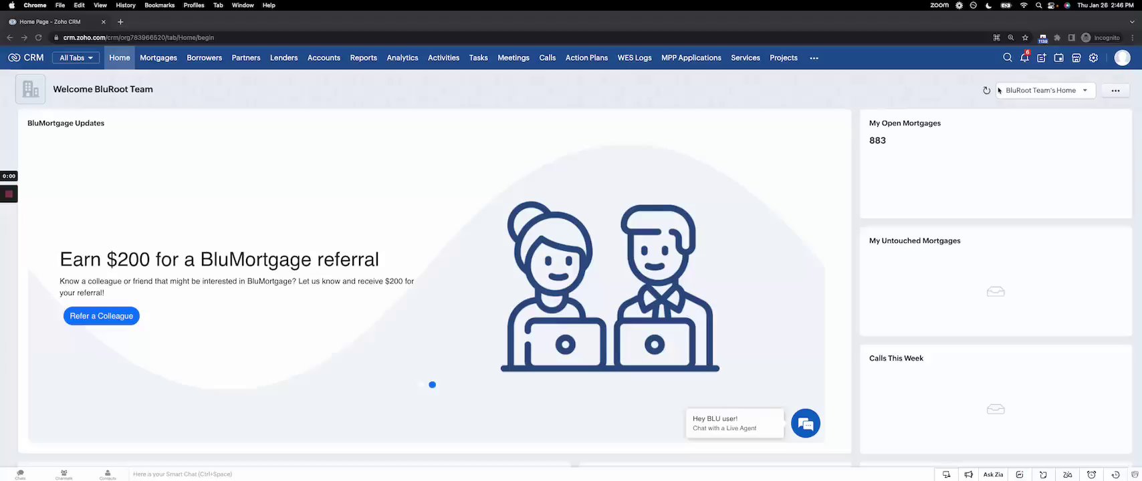The width and height of the screenshot is (1142, 481).
Task: Open the announcements megaphone icon
Action: [x=968, y=474]
